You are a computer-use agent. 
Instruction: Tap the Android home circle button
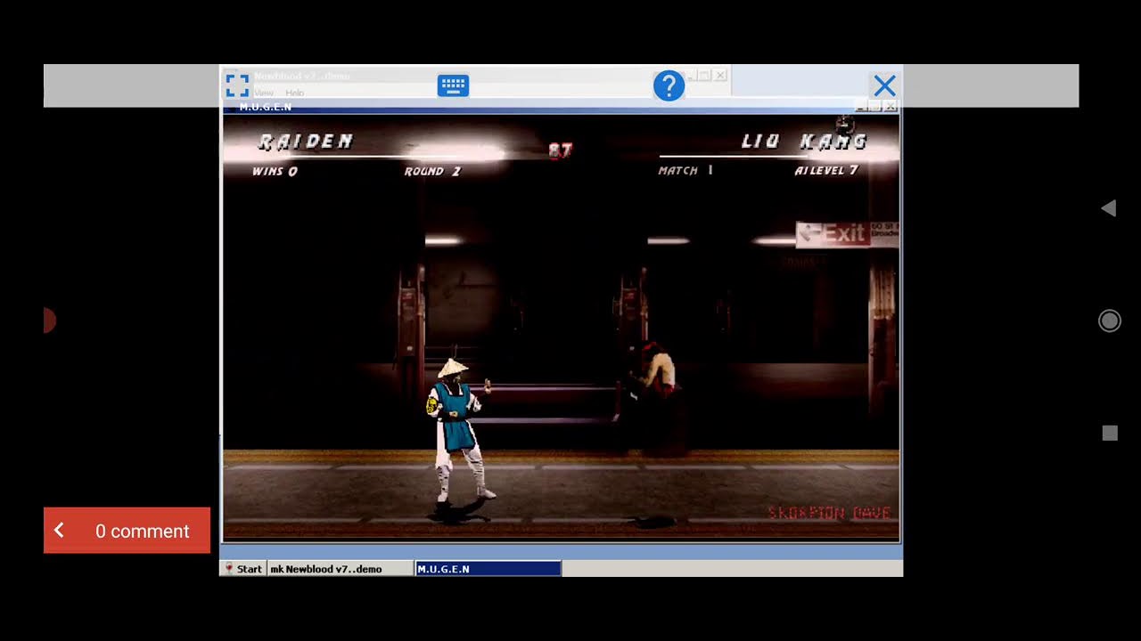(x=1109, y=320)
